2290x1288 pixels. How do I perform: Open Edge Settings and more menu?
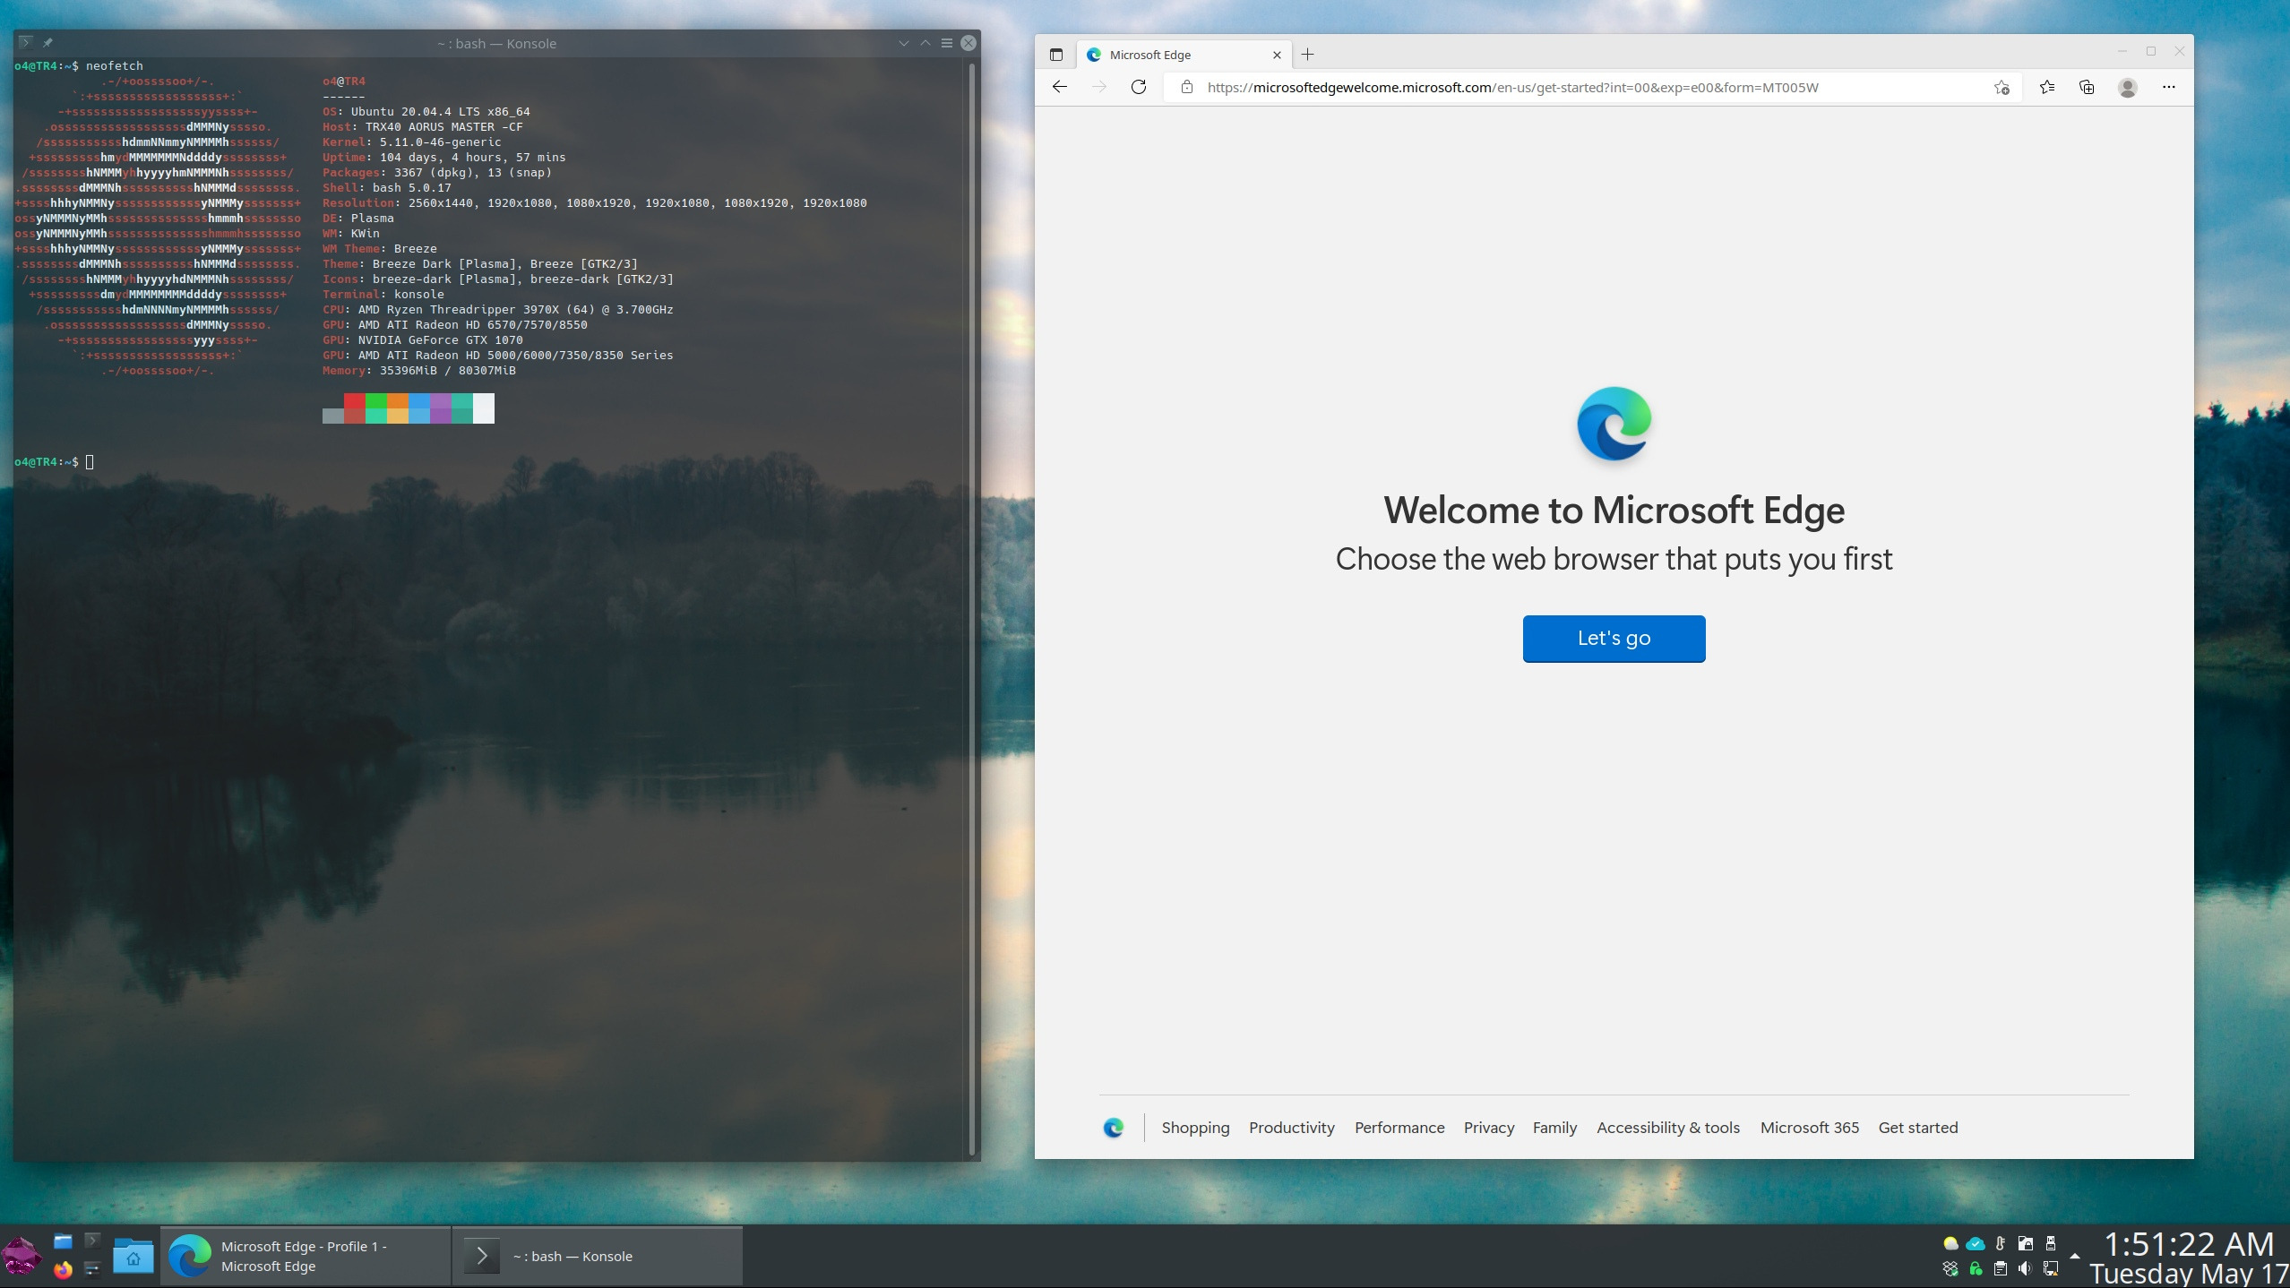coord(2169,87)
